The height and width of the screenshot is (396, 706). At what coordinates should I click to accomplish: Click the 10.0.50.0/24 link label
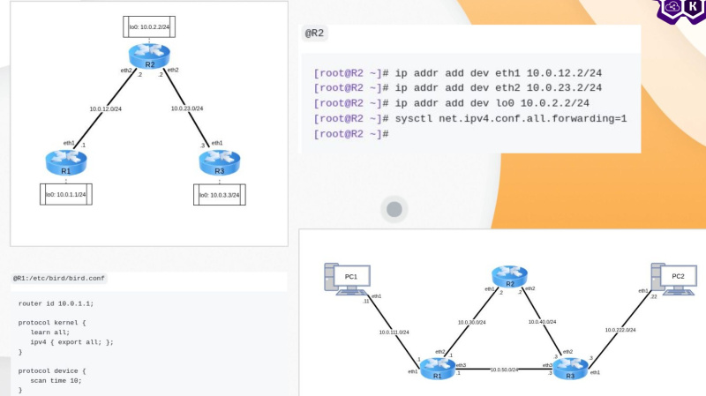tap(504, 370)
